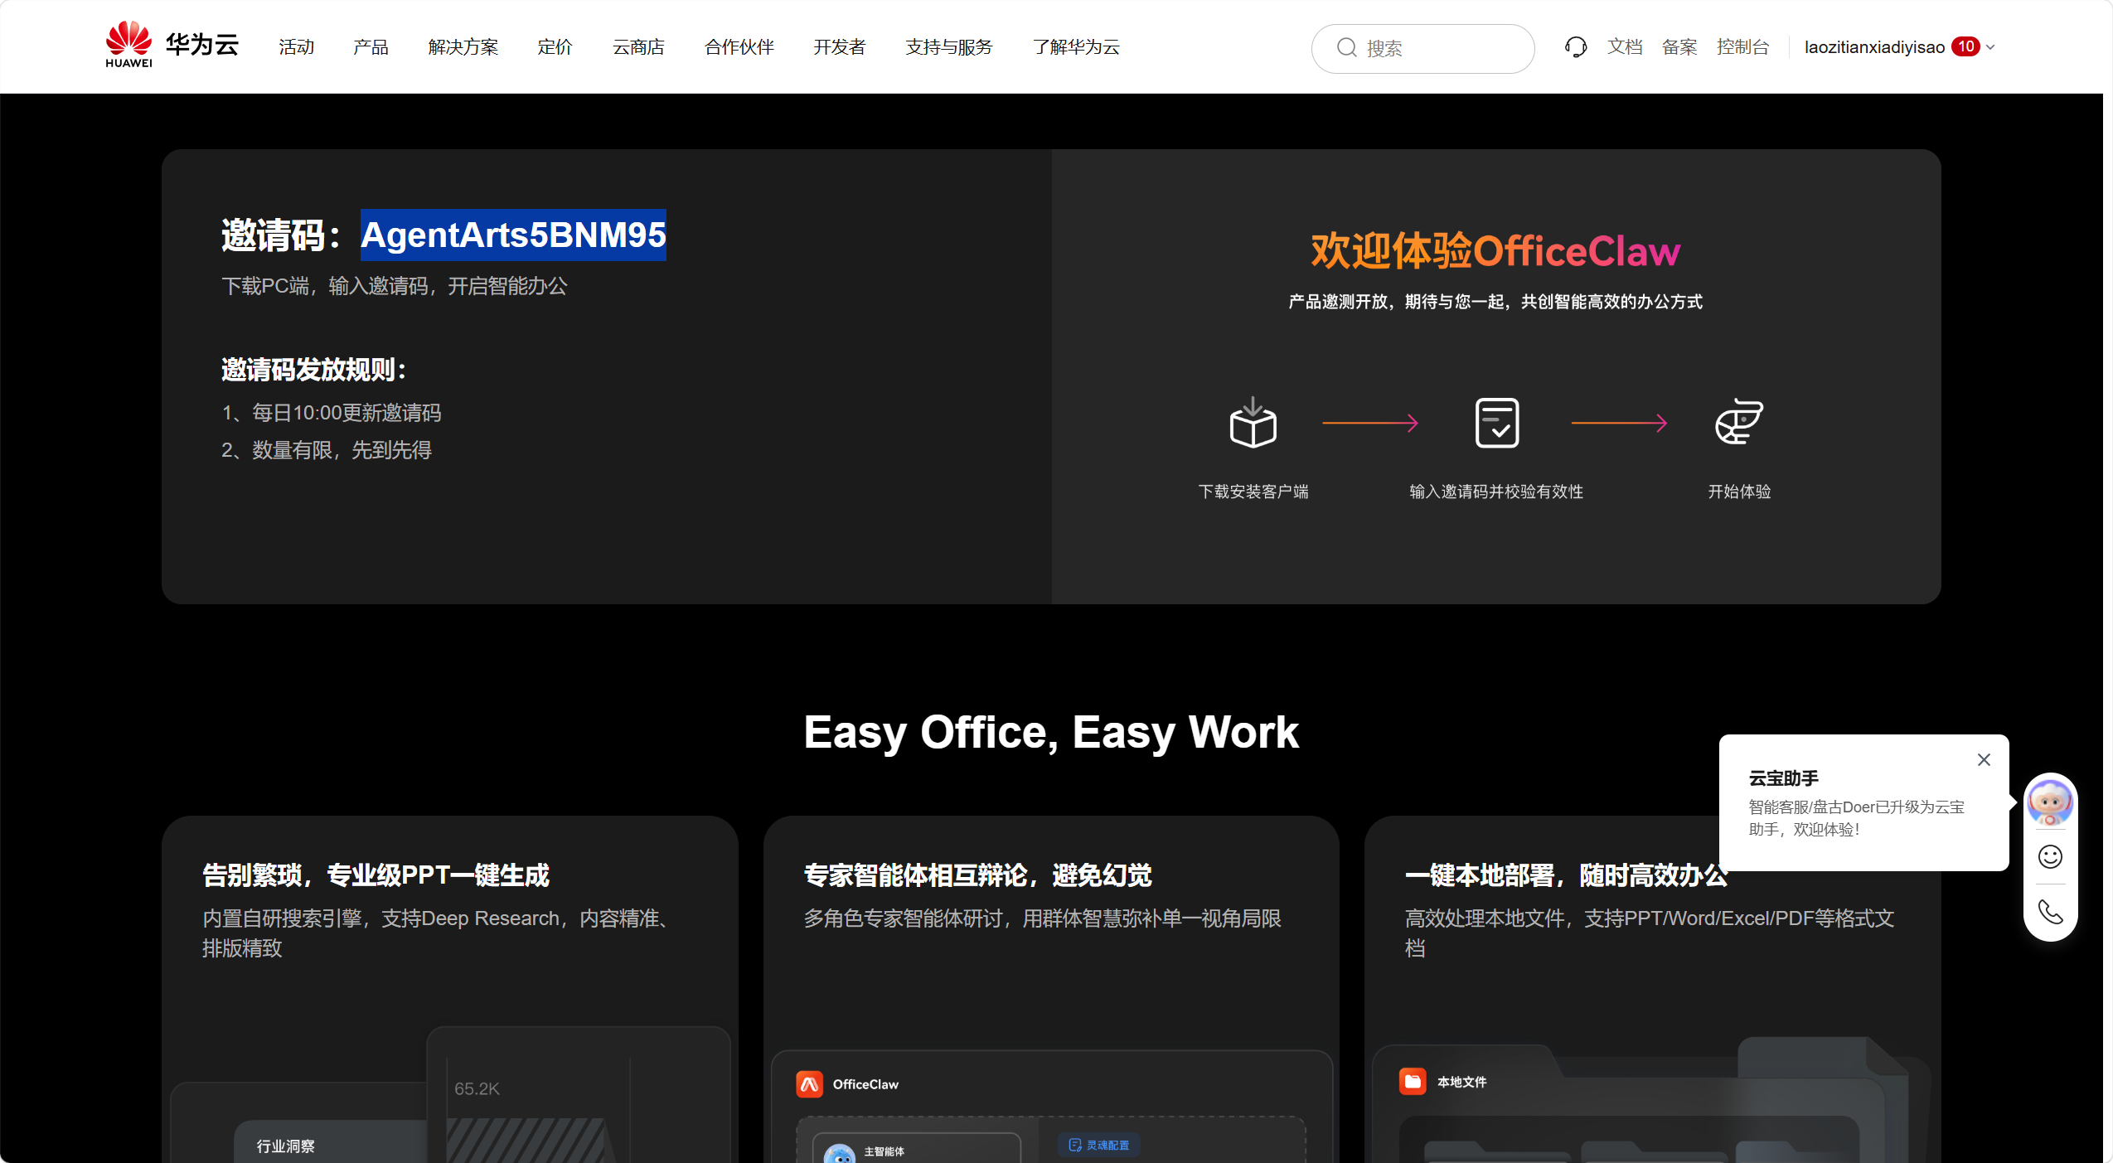Click the 输入邀请码并校验有效性 step label
This screenshot has width=2113, height=1163.
1496,492
